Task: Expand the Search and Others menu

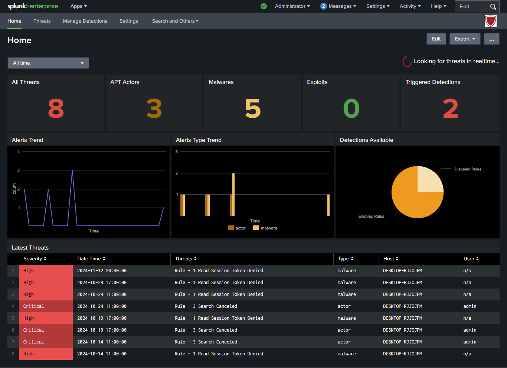Action: (x=175, y=21)
